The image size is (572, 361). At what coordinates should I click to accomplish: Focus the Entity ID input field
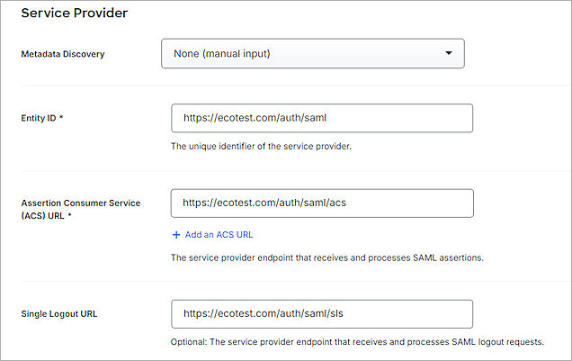[x=321, y=118]
